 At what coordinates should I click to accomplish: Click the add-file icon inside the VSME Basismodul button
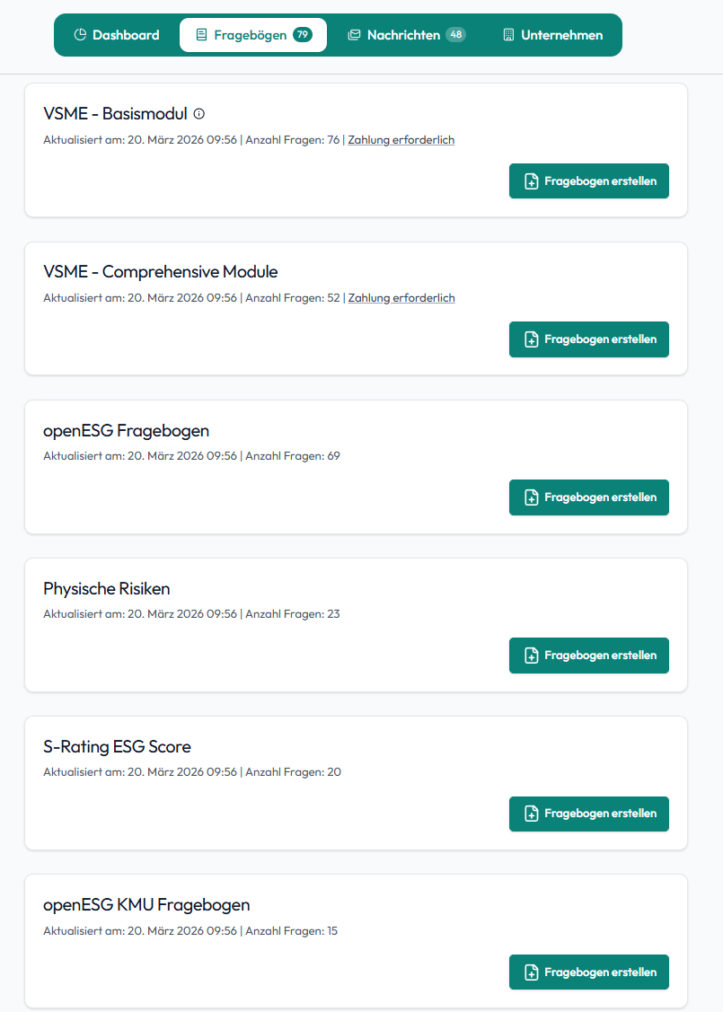point(530,180)
